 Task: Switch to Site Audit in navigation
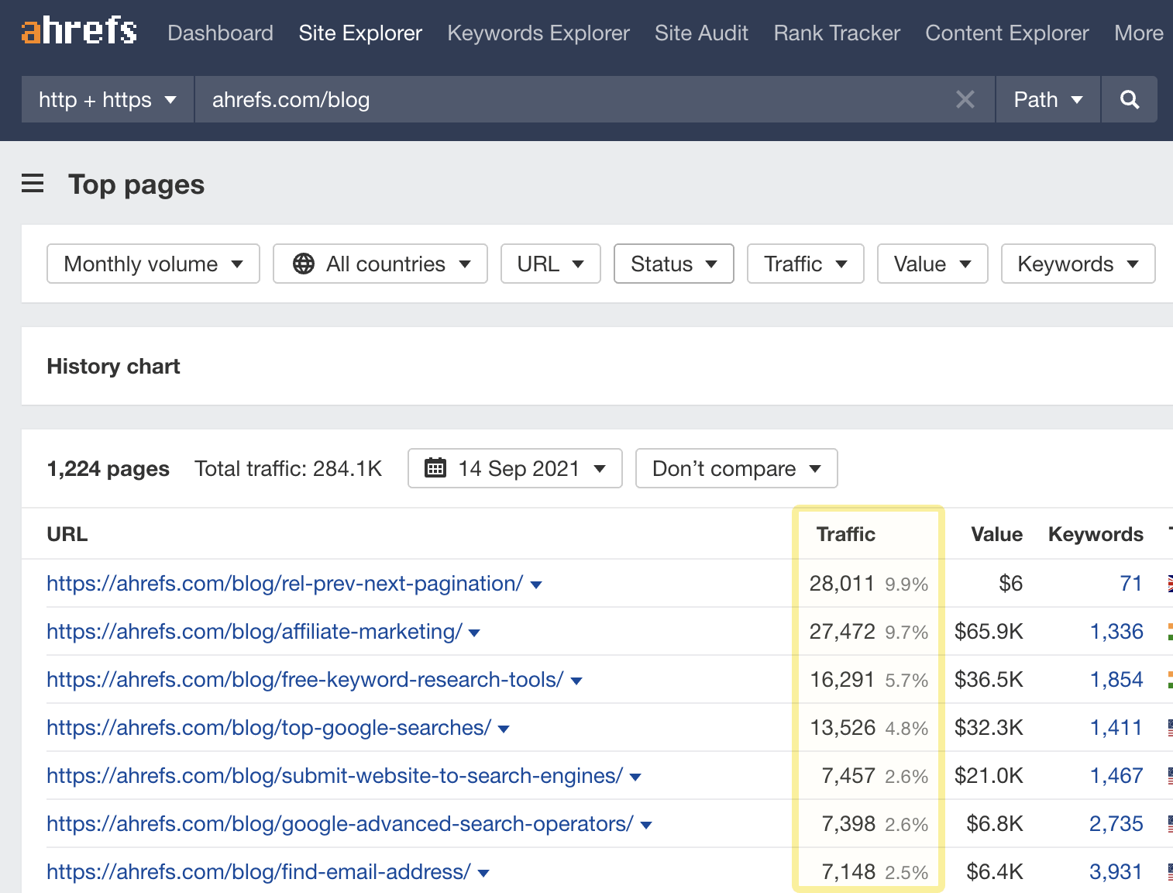pos(700,33)
